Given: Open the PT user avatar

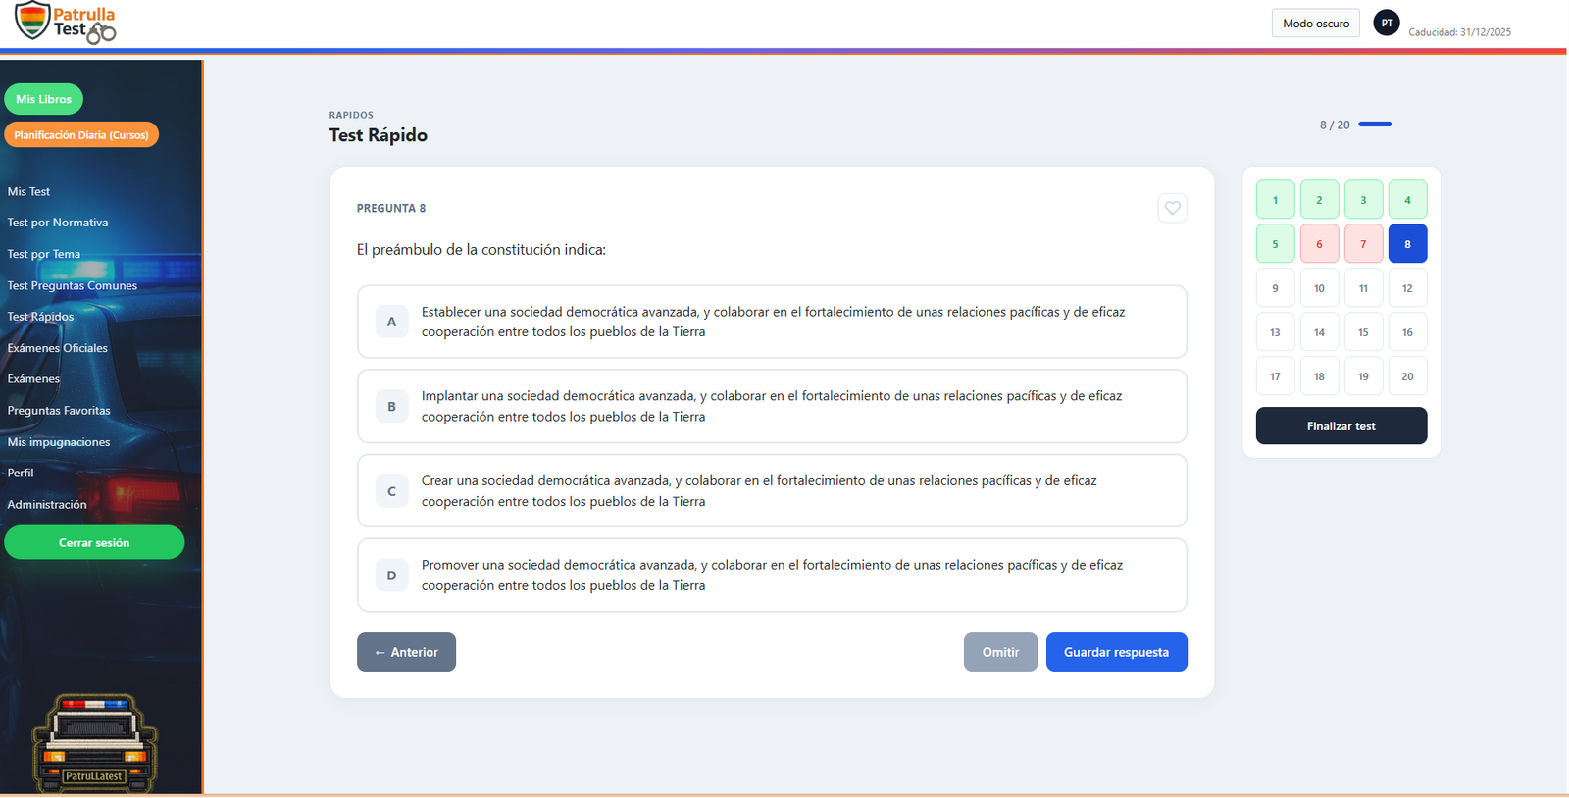Looking at the screenshot, I should click(x=1386, y=23).
